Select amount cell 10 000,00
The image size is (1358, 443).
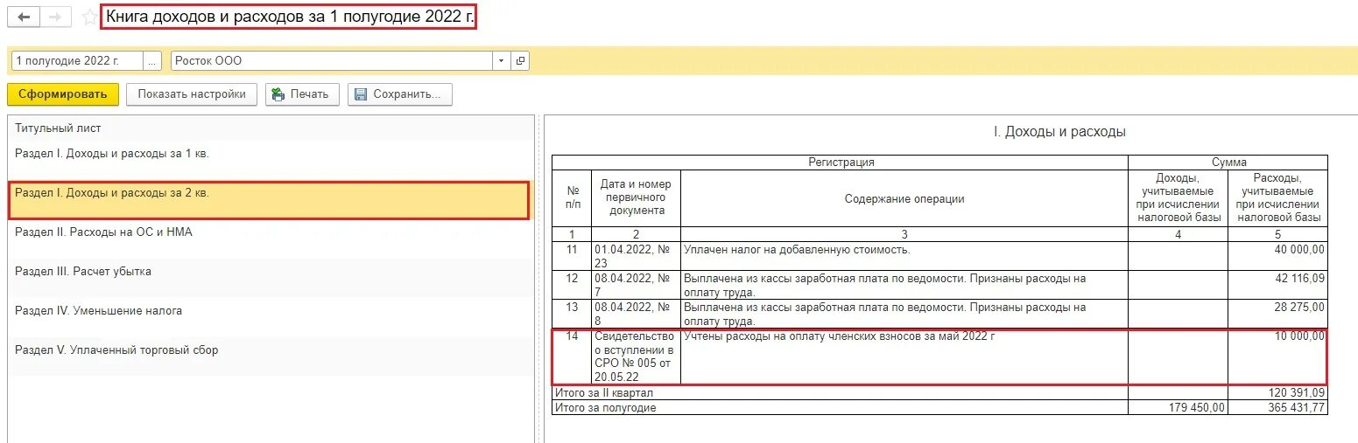pyautogui.click(x=1277, y=356)
